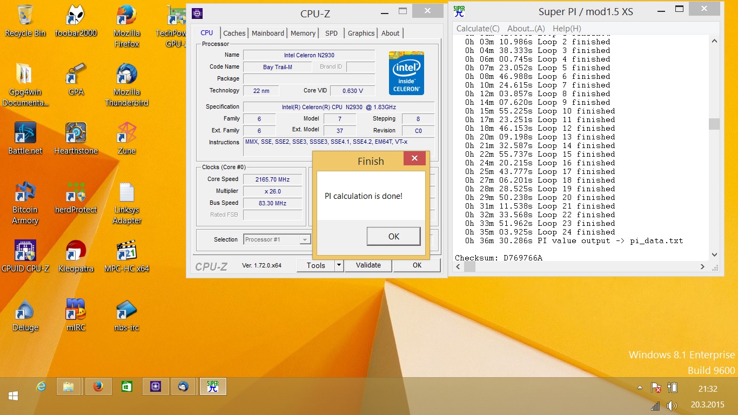Launch MPC-HC x64 from the desktop

click(x=126, y=256)
